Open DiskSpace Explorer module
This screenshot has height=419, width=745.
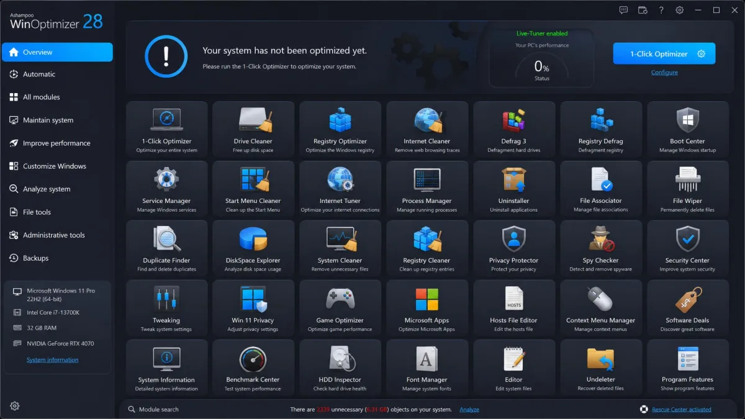(253, 249)
